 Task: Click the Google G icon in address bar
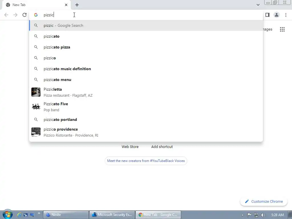click(36, 15)
